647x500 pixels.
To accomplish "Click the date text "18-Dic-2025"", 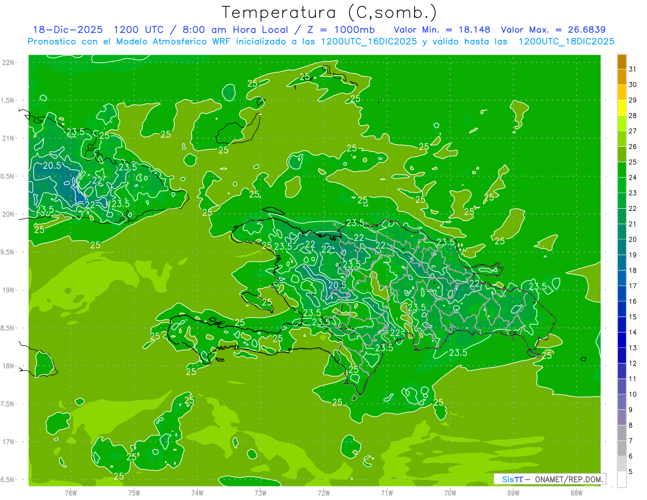I will [x=67, y=30].
